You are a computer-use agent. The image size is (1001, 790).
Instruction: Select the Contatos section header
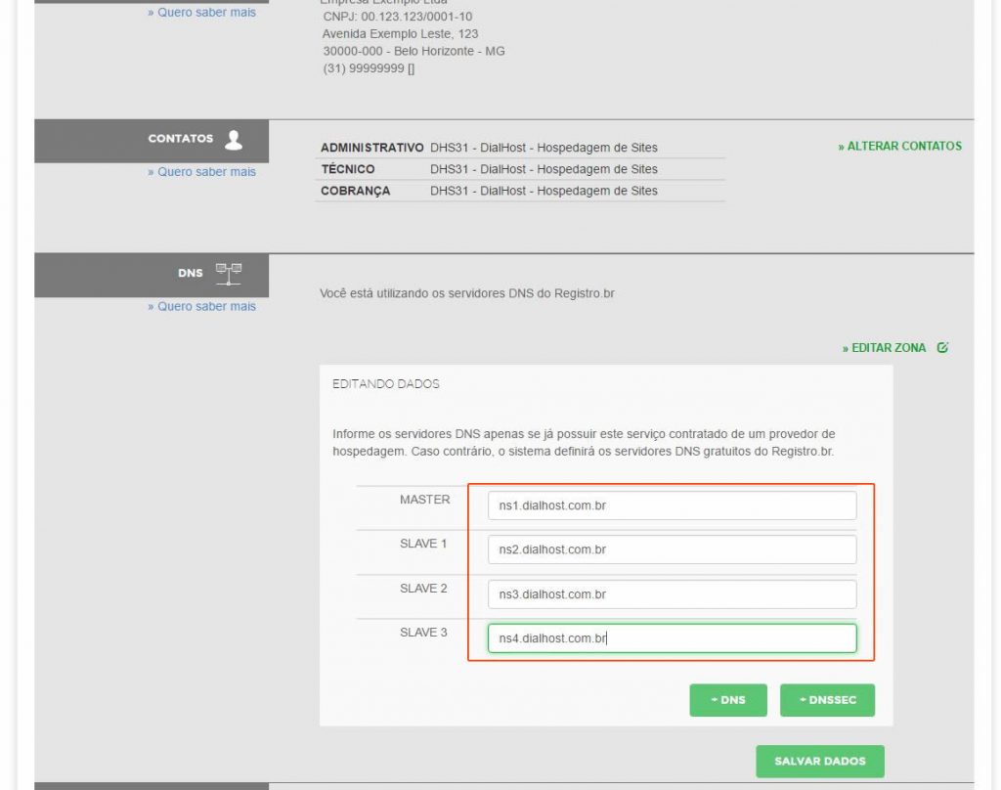[x=152, y=141]
